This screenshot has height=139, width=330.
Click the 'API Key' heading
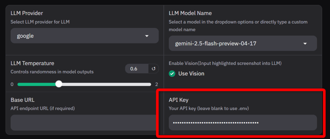179,100
